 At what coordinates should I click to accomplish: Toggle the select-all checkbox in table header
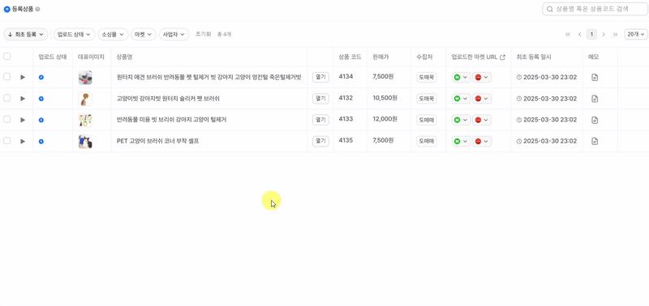tap(6, 57)
